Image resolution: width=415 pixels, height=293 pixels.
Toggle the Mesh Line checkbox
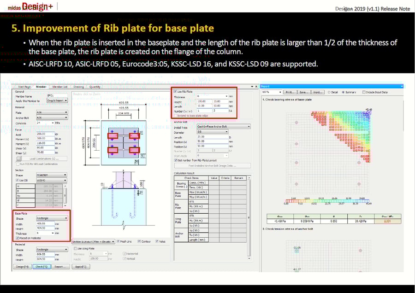coord(118,241)
